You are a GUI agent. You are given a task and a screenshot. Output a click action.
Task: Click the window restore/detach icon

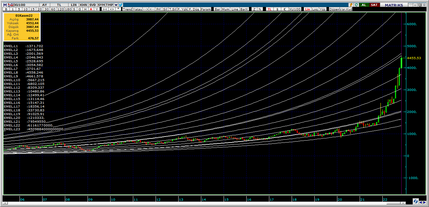click(x=420, y=5)
